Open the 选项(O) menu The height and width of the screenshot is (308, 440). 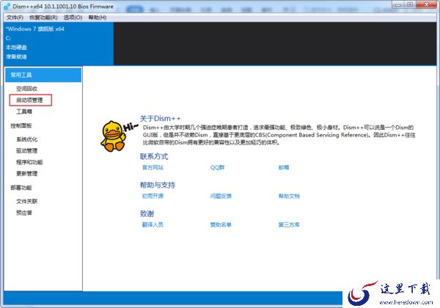pos(73,18)
